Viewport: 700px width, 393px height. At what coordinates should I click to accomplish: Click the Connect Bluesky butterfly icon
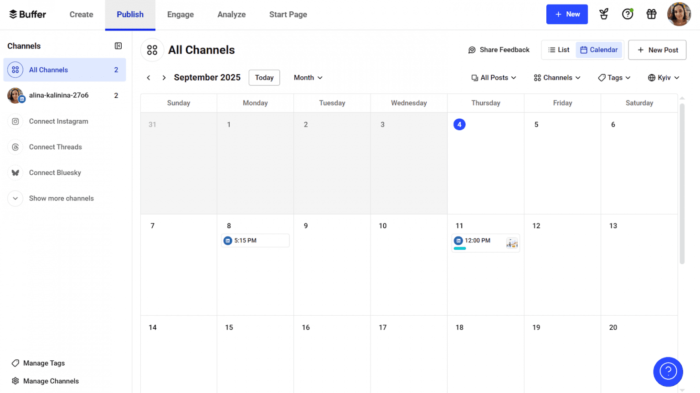coord(15,173)
